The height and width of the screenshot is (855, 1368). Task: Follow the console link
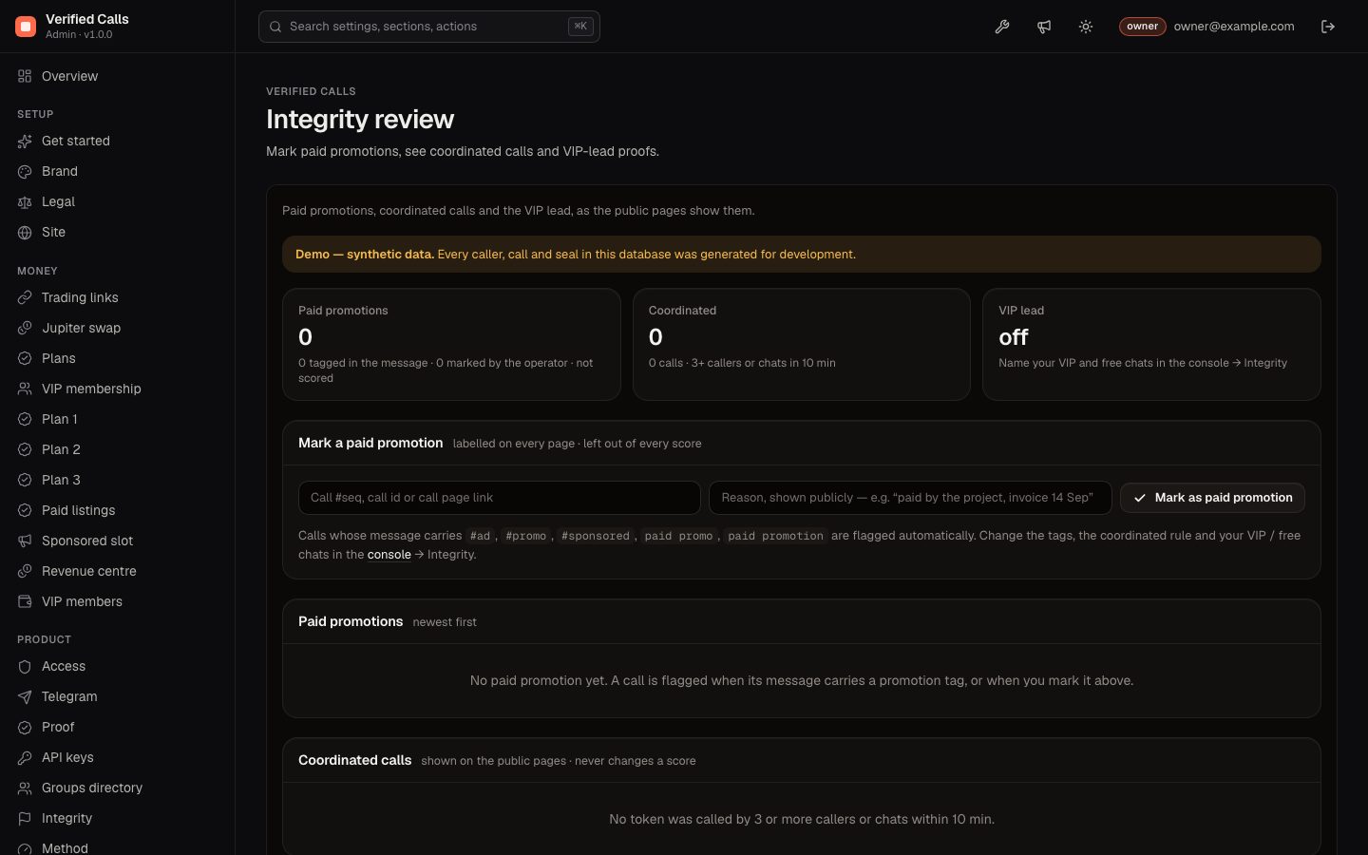389,555
